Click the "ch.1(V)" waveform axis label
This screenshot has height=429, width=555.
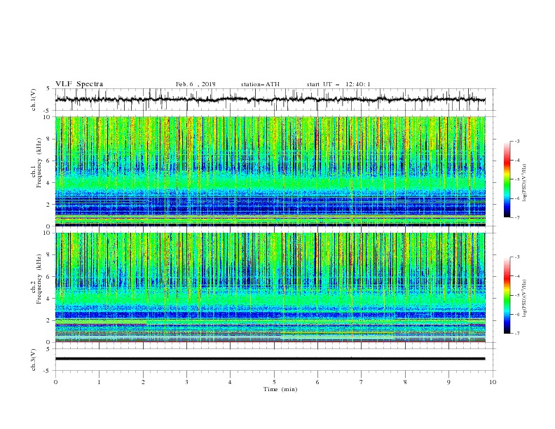(x=34, y=100)
